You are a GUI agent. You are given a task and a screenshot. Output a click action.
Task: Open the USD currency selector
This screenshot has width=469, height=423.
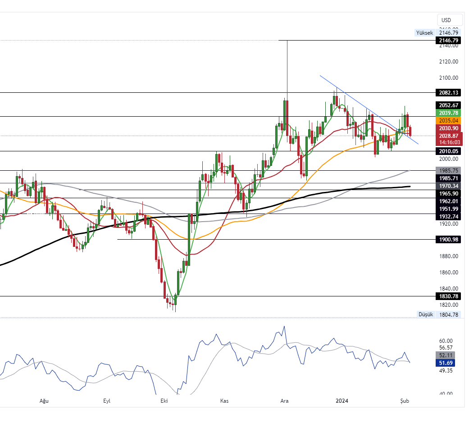pos(446,20)
